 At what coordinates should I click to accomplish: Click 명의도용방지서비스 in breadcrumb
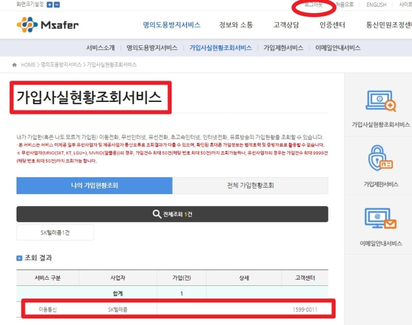(x=61, y=65)
